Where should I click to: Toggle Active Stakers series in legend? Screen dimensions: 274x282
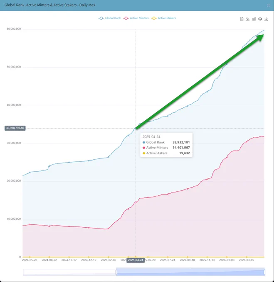click(163, 18)
